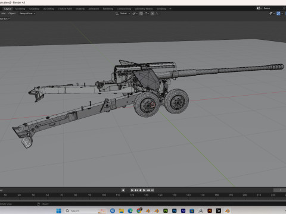Open the Texture Paint workspace

click(x=65, y=9)
